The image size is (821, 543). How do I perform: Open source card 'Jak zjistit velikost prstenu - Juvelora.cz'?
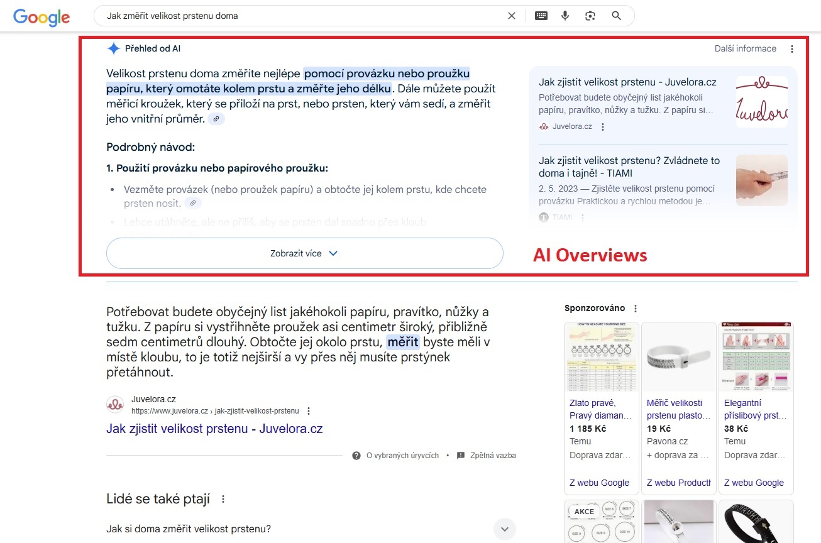pos(627,82)
